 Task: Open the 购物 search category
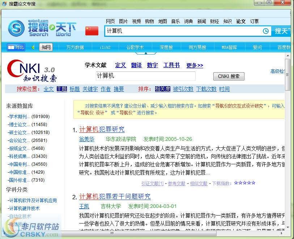(x=149, y=21)
